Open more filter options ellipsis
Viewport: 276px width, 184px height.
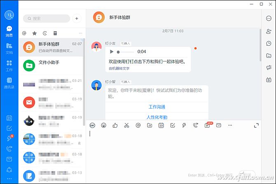80,33
